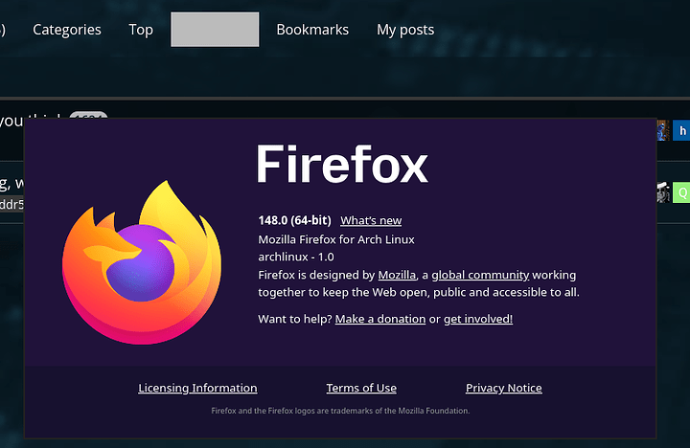
Task: Click Make a donation link
Action: [380, 319]
